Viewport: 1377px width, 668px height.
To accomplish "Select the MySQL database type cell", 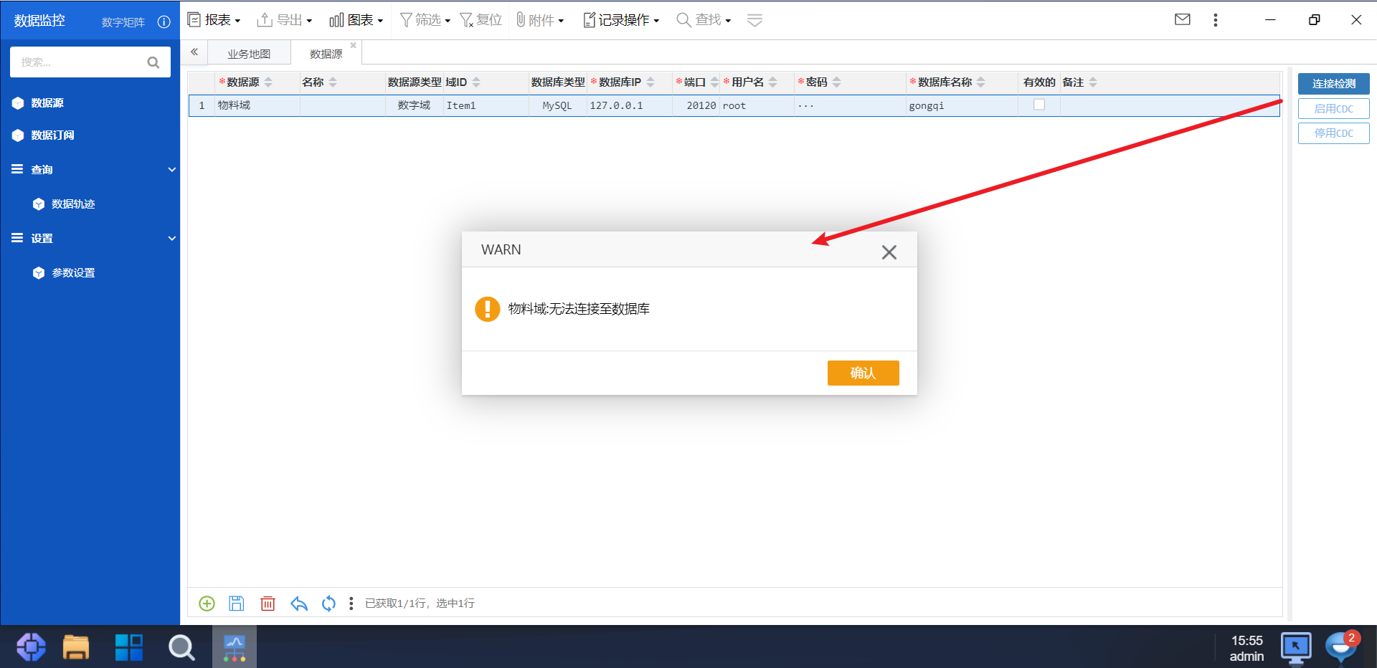I will point(557,105).
